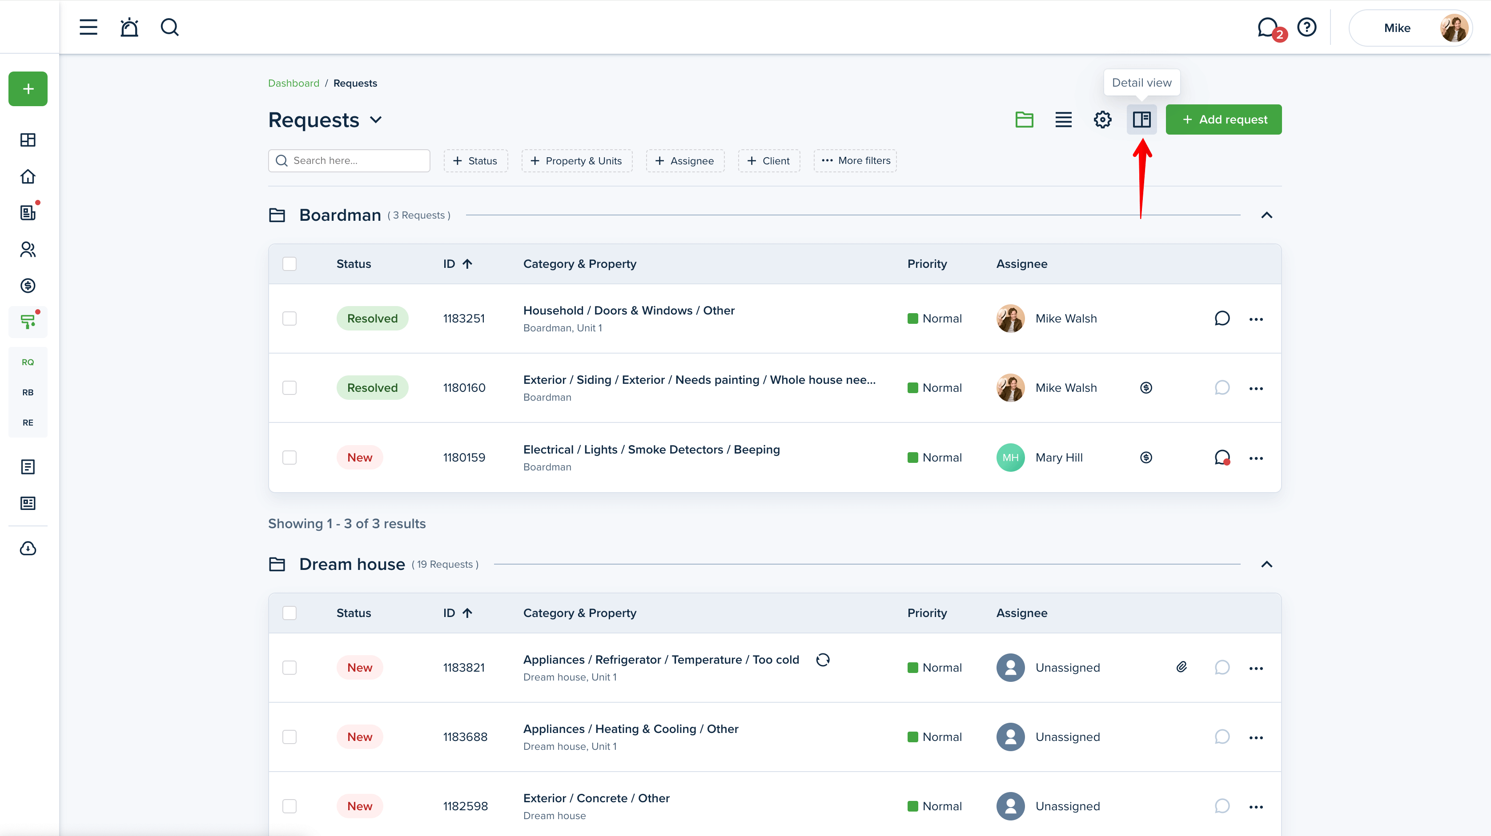This screenshot has width=1491, height=836.
Task: Open the notifications alarm bell icon
Action: tap(129, 27)
